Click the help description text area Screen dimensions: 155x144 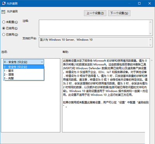click(106, 95)
